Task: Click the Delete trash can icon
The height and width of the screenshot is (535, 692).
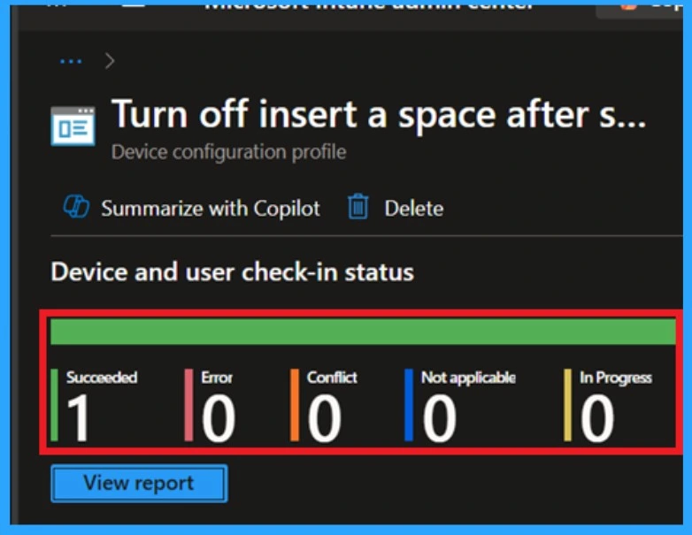Action: (x=358, y=208)
